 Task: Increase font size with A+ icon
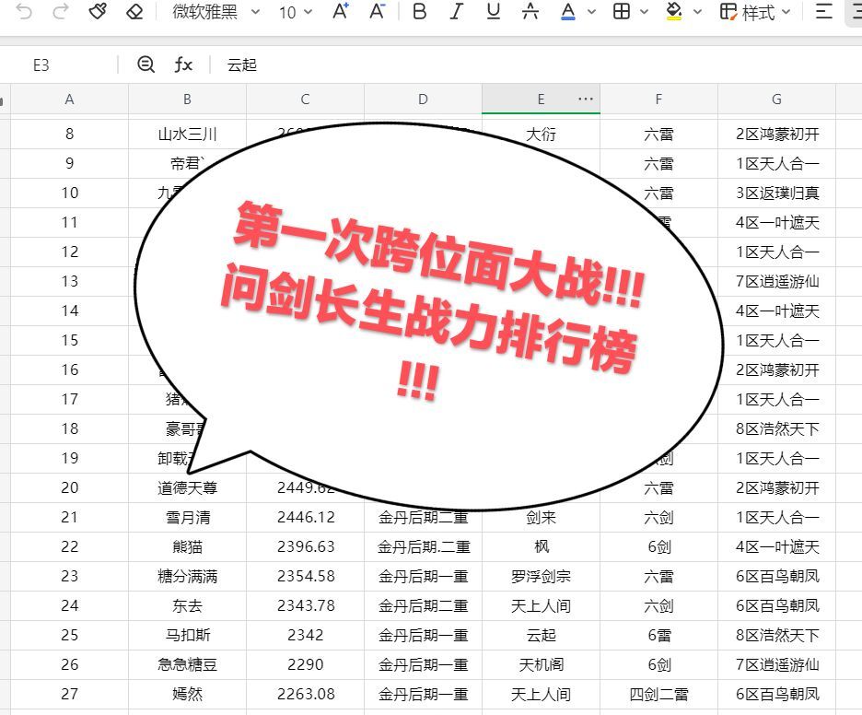click(341, 11)
